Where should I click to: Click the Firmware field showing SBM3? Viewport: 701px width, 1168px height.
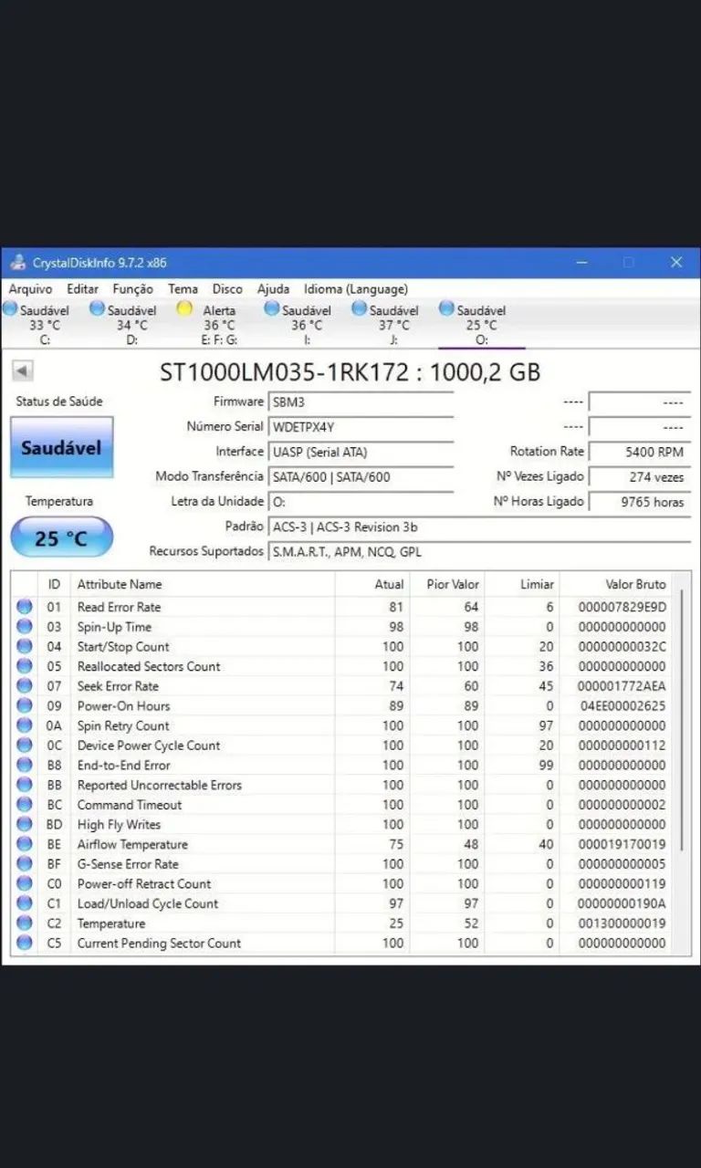361,401
